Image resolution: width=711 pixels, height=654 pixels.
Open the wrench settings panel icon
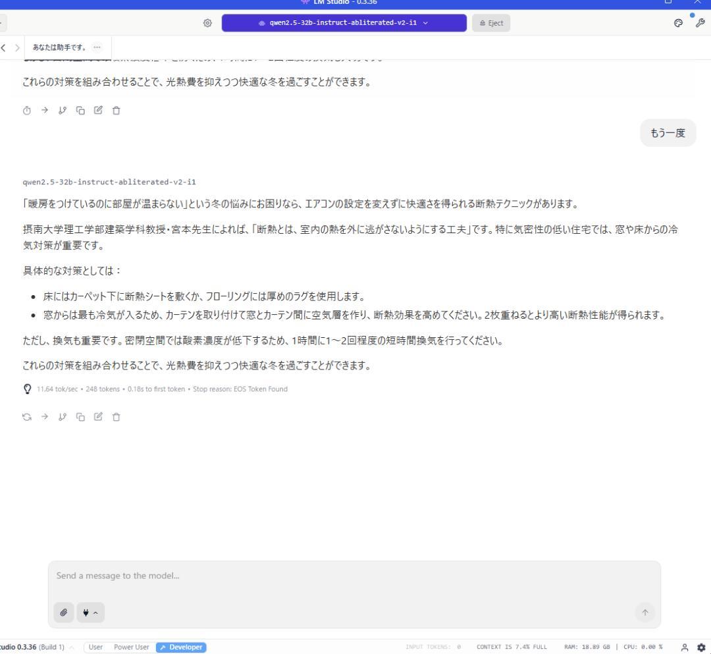(700, 22)
